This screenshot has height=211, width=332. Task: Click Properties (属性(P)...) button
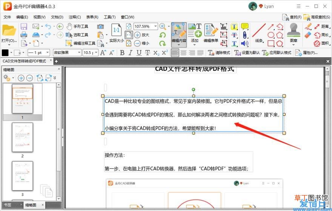tap(306, 53)
